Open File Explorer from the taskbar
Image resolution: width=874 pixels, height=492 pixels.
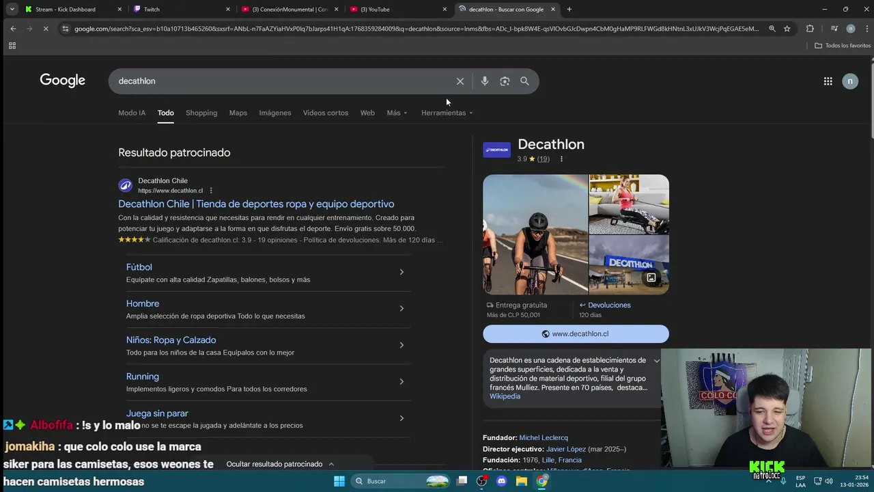522,481
